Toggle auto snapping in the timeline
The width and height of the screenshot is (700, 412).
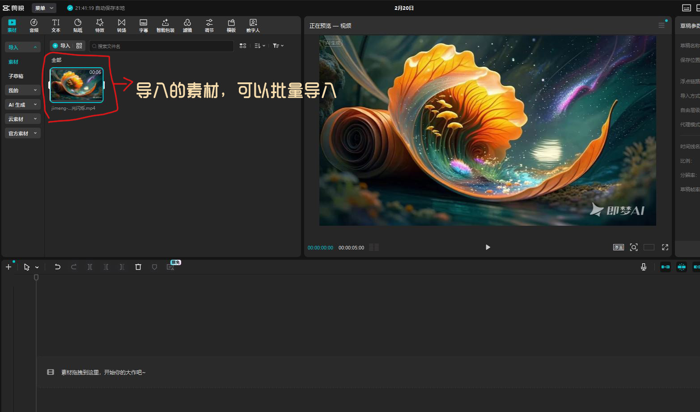pyautogui.click(x=681, y=267)
